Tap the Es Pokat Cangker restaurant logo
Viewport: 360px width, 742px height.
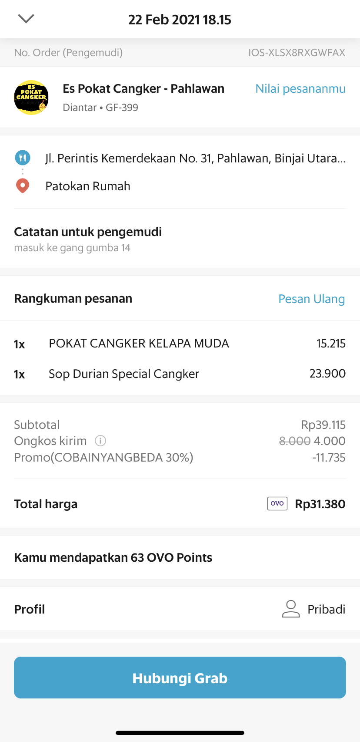point(31,97)
